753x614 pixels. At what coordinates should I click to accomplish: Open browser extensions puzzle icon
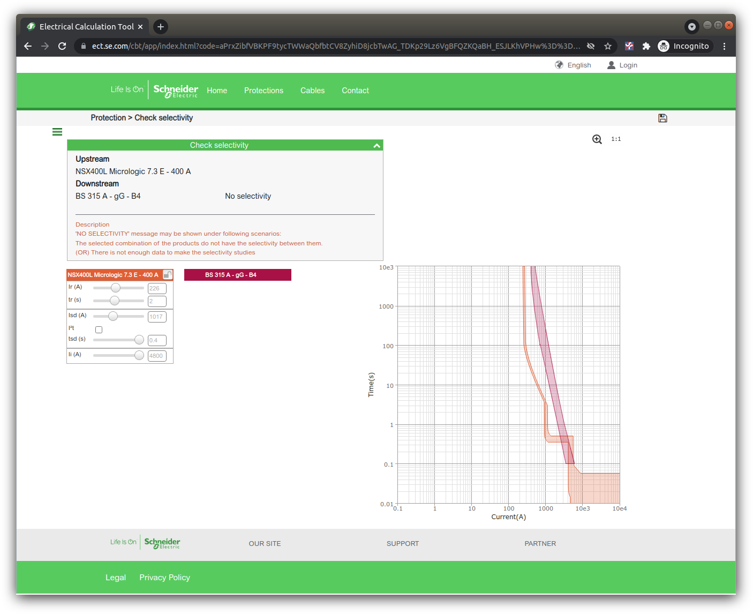point(646,46)
